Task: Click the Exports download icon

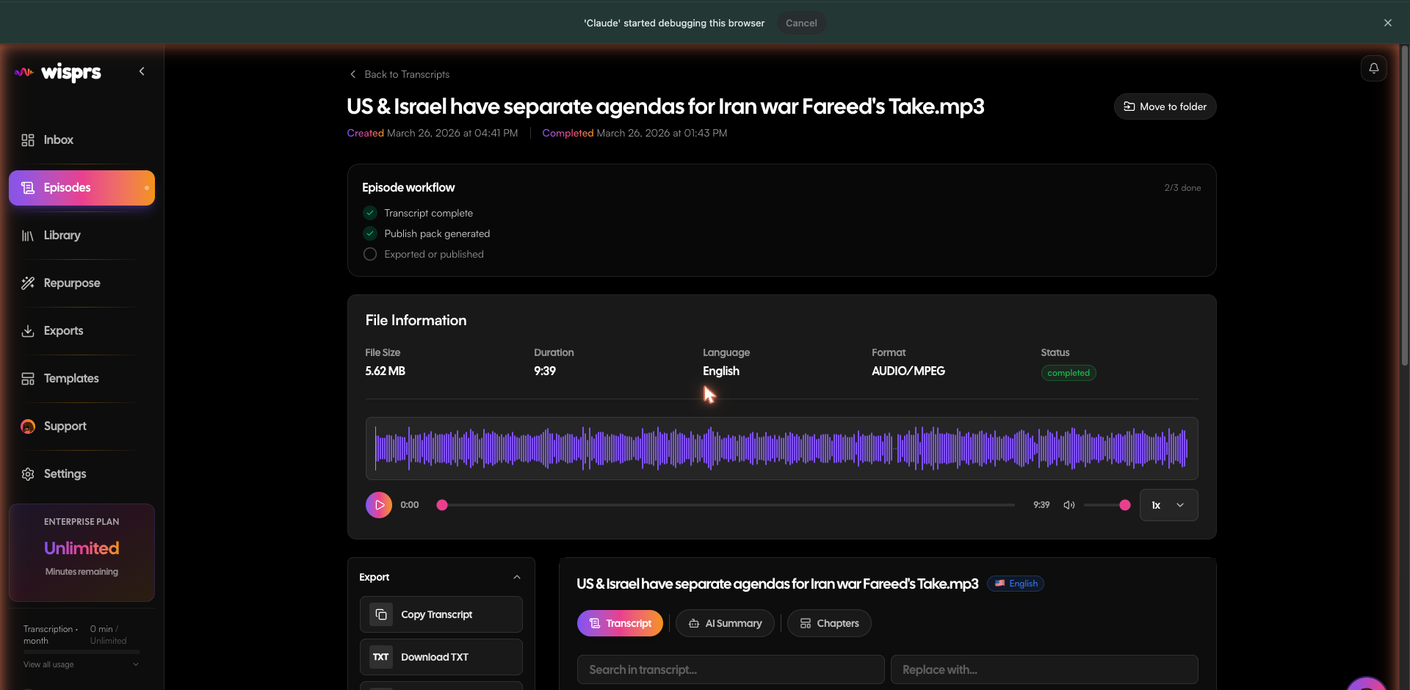Action: click(x=28, y=331)
